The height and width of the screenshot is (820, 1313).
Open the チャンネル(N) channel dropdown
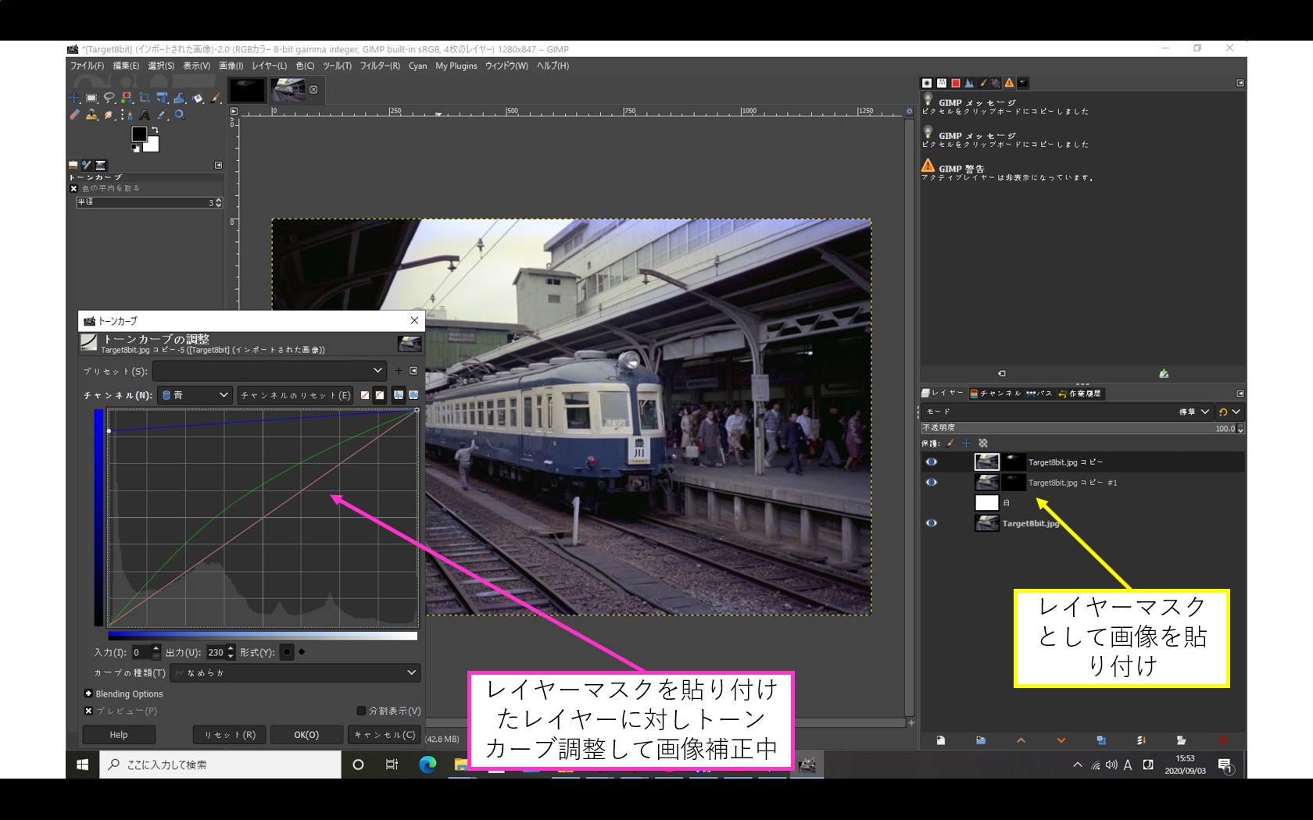pos(195,395)
